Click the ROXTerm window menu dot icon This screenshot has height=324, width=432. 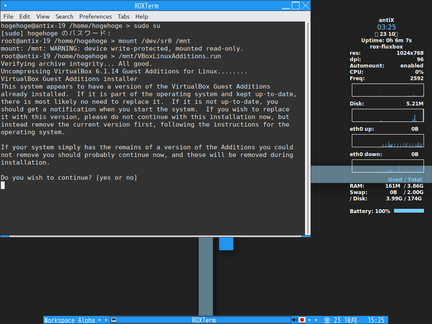pyautogui.click(x=5, y=5)
